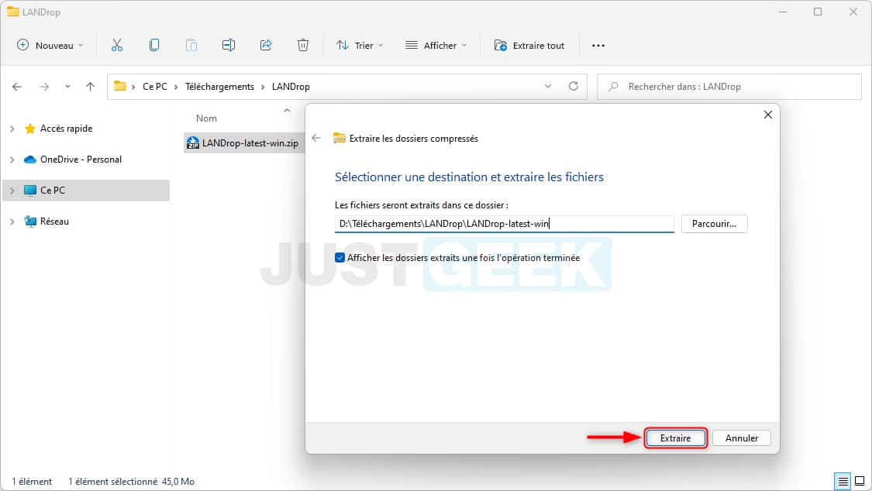Click the Paste clipboard icon

pos(191,45)
